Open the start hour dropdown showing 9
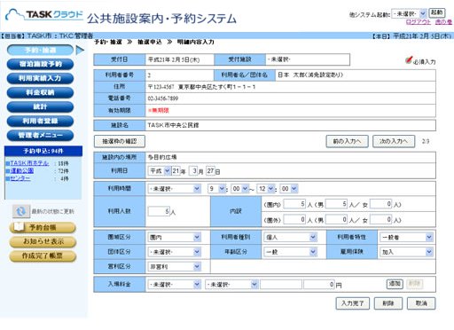Screen dimensions: 454x330 tap(216, 189)
